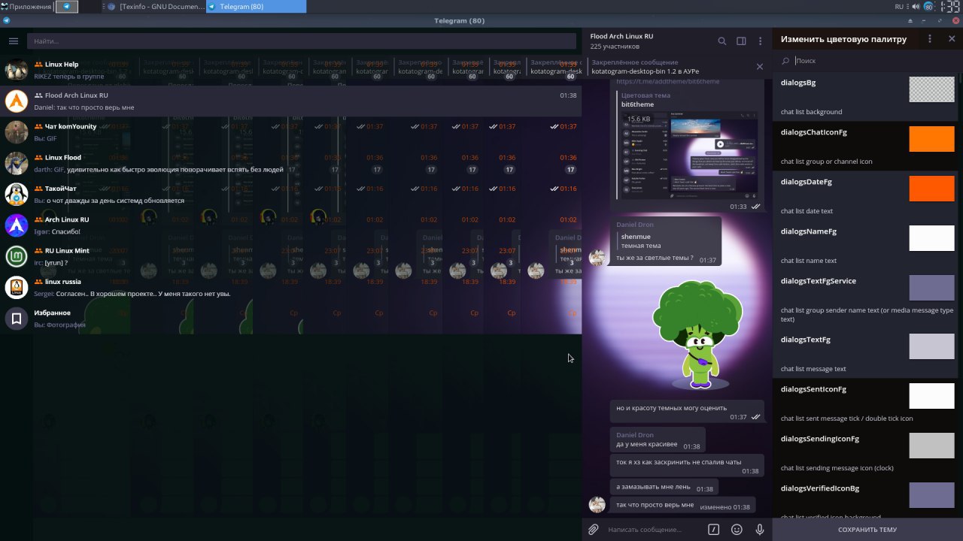This screenshot has height=541, width=963.
Task: Open the bit6theme preview image
Action: 688,156
